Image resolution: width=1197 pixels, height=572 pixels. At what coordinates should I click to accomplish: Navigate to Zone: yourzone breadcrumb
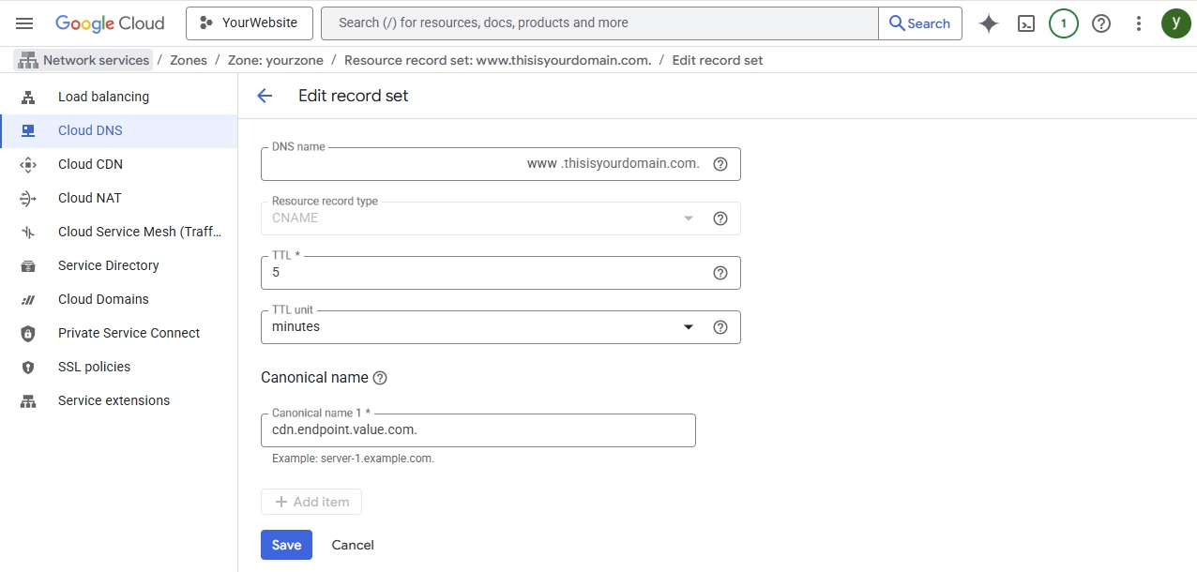pos(276,60)
